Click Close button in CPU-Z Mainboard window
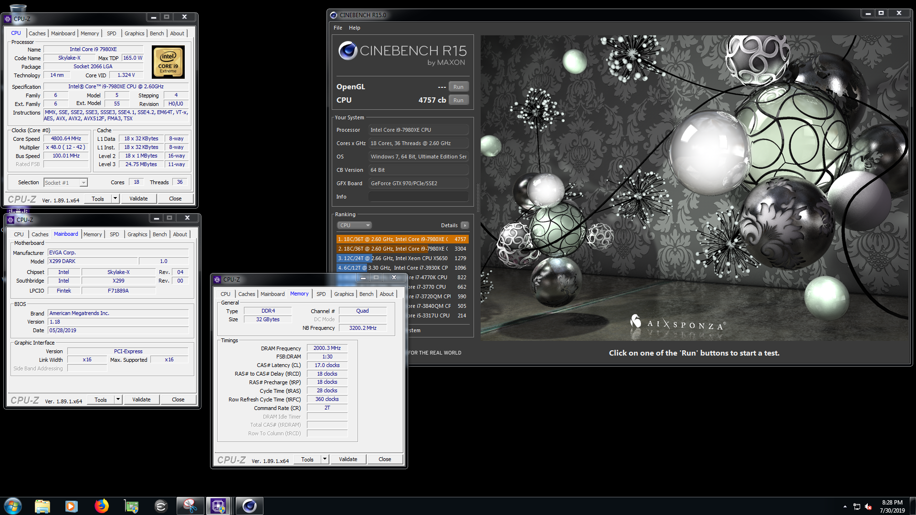Image resolution: width=916 pixels, height=515 pixels. click(178, 399)
